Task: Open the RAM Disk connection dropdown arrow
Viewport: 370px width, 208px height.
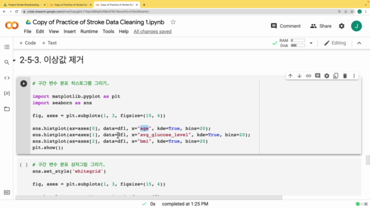Action: (311, 43)
